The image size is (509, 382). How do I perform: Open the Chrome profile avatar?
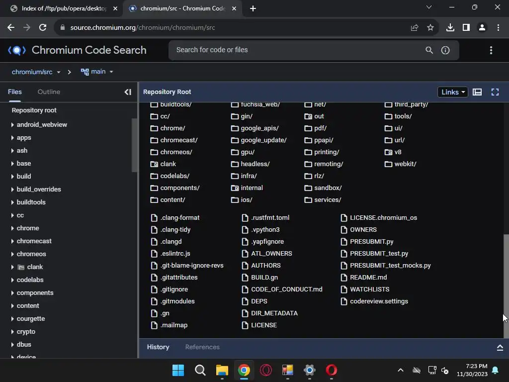tap(482, 28)
